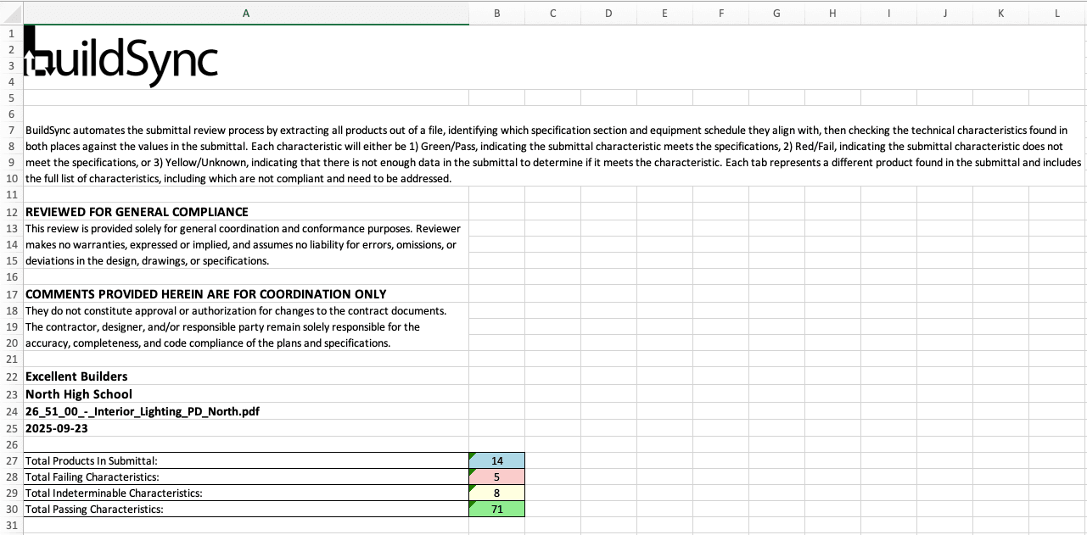Select column A header

246,13
